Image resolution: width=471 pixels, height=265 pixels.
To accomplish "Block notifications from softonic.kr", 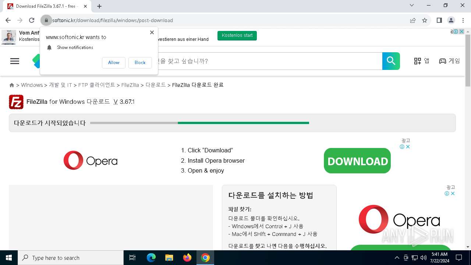I will tap(140, 63).
